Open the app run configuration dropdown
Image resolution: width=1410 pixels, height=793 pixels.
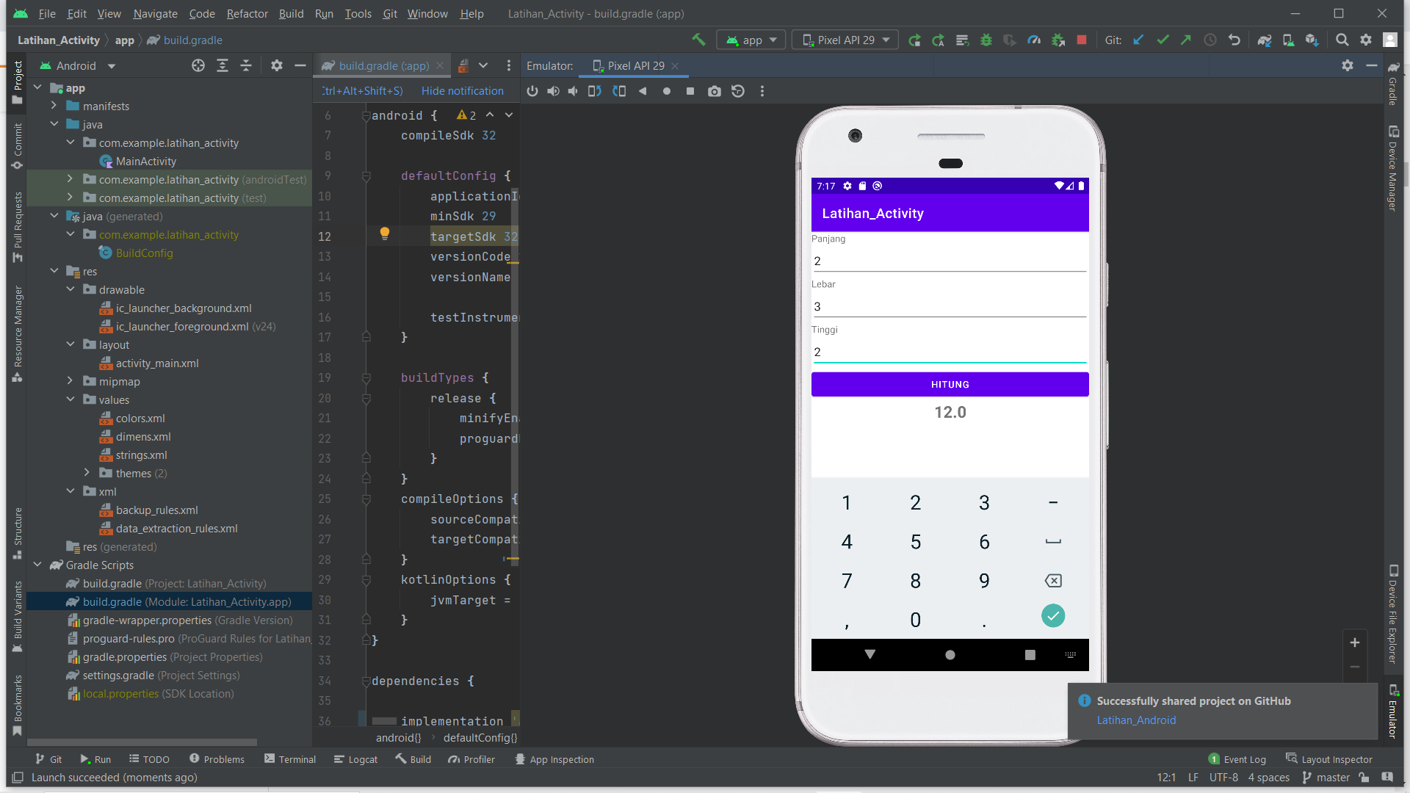pos(751,40)
